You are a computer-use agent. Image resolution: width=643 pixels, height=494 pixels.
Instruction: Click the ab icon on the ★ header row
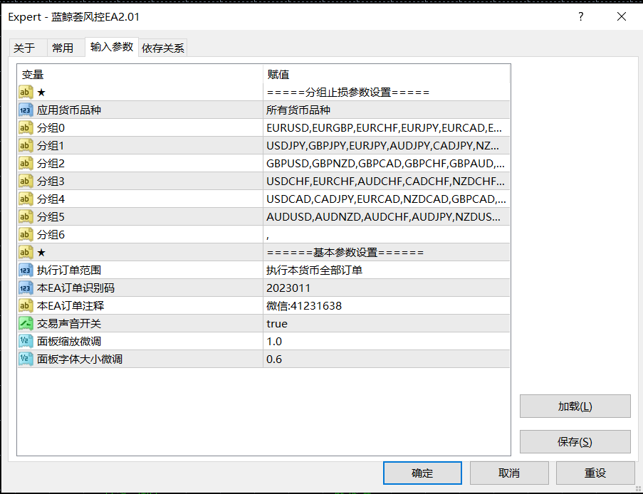[x=26, y=92]
